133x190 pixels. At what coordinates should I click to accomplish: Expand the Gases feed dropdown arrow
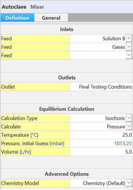[129, 47]
